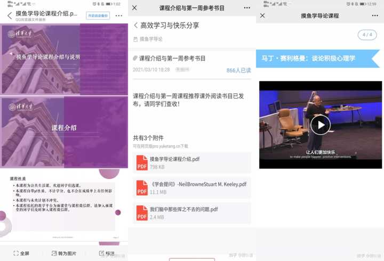
Task: Tap 开启自动备份 button
Action: (x=98, y=15)
